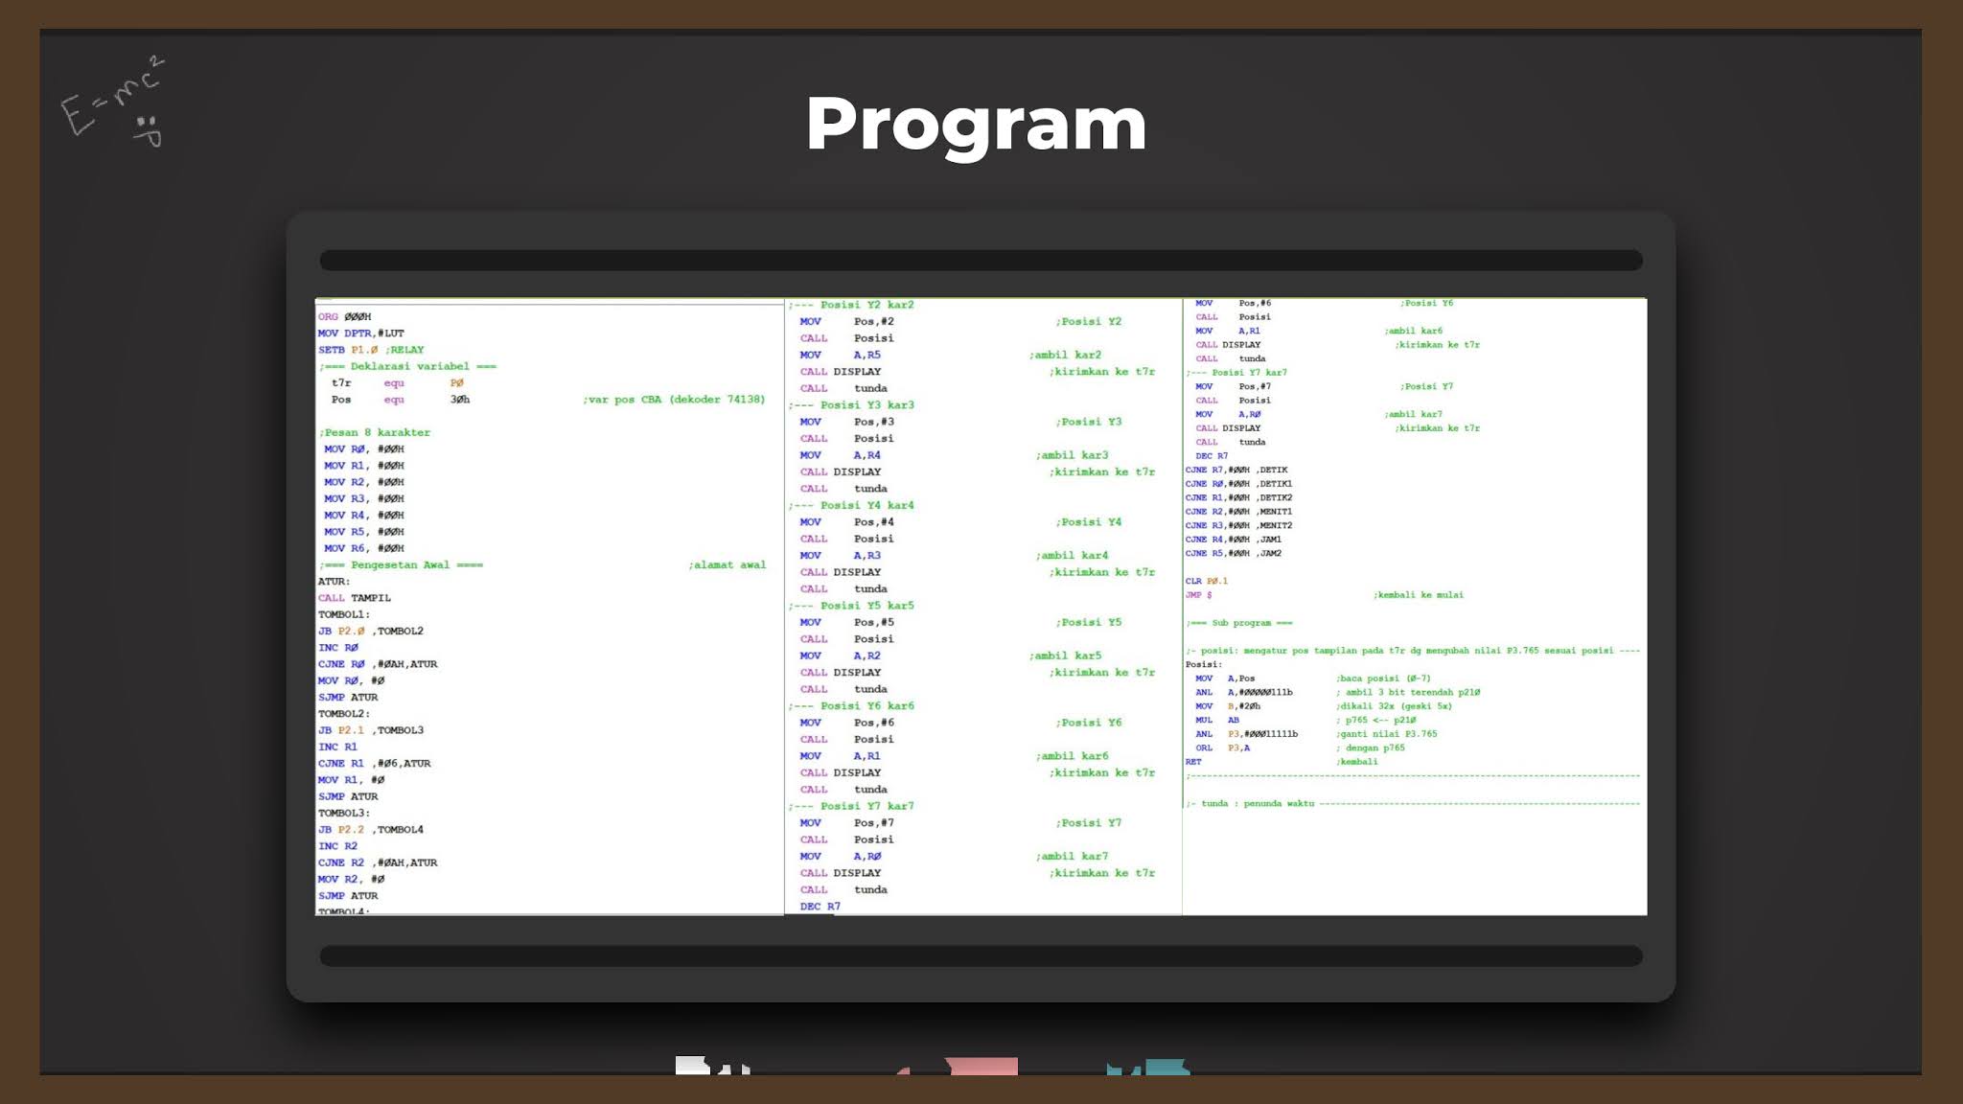Image resolution: width=1963 pixels, height=1104 pixels.
Task: Click the "Deklarasi variabel" comment line
Action: point(408,366)
